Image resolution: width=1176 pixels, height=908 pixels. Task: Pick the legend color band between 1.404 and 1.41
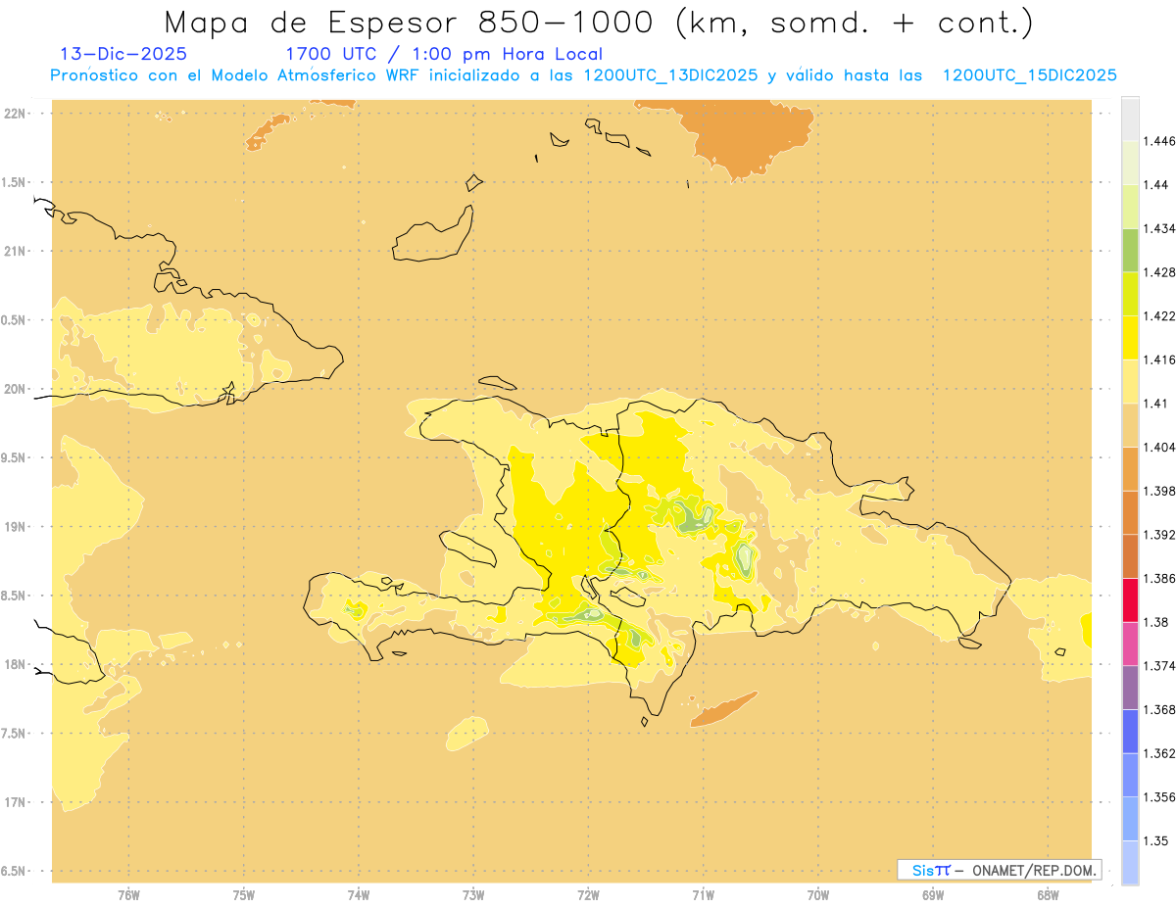(1130, 425)
